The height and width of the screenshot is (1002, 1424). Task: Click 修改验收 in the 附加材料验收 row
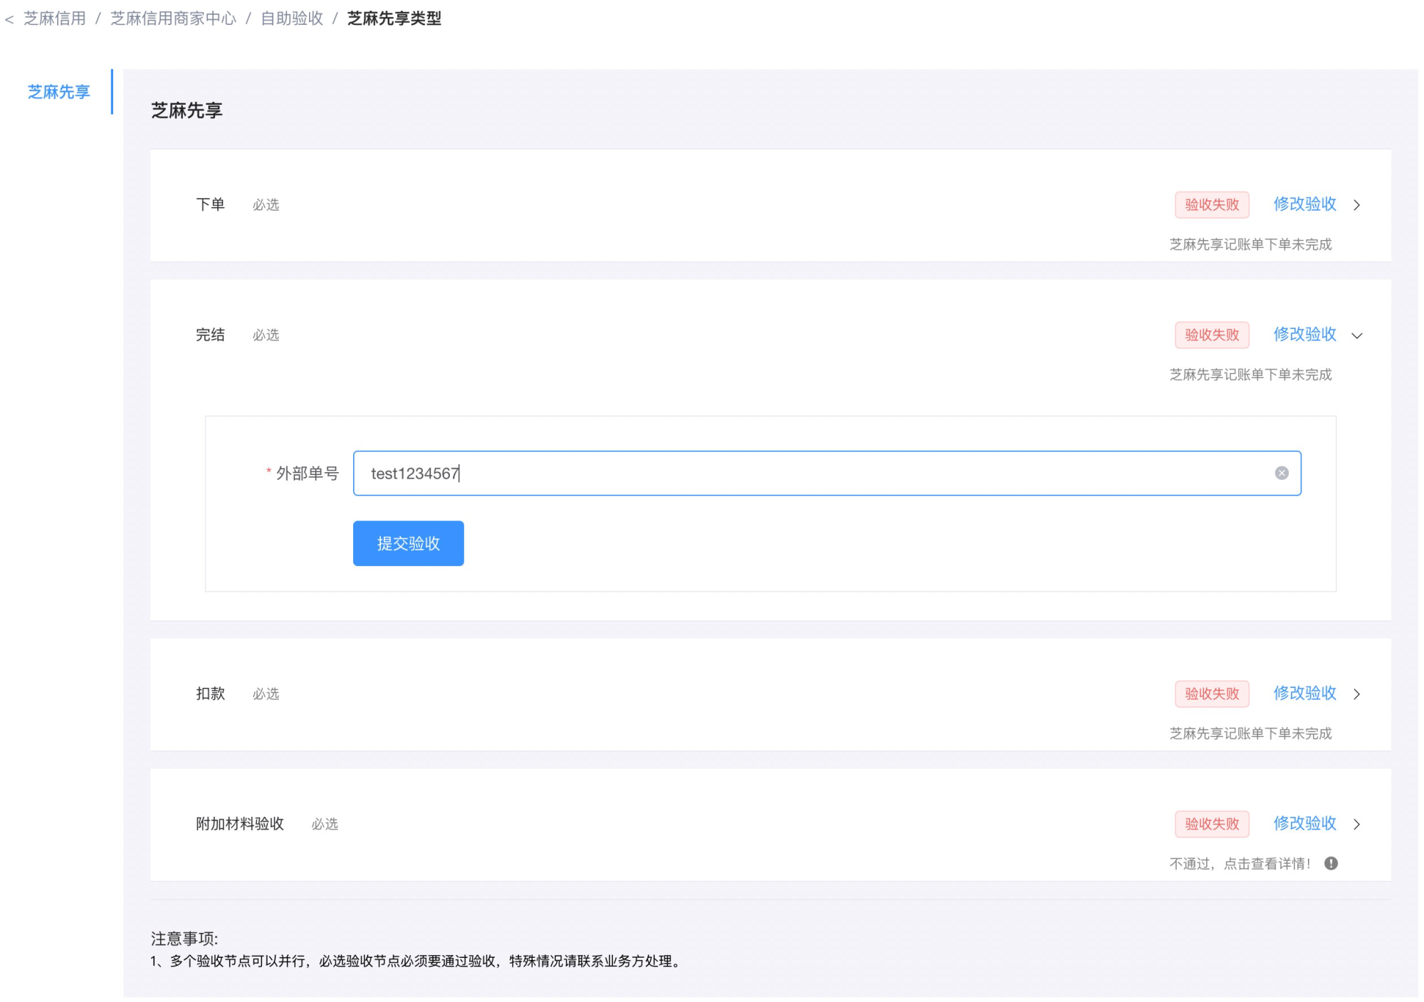click(1304, 824)
